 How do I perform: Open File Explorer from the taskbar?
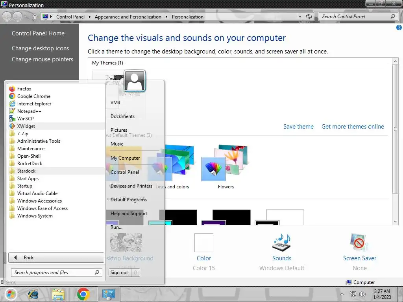pyautogui.click(x=58, y=294)
